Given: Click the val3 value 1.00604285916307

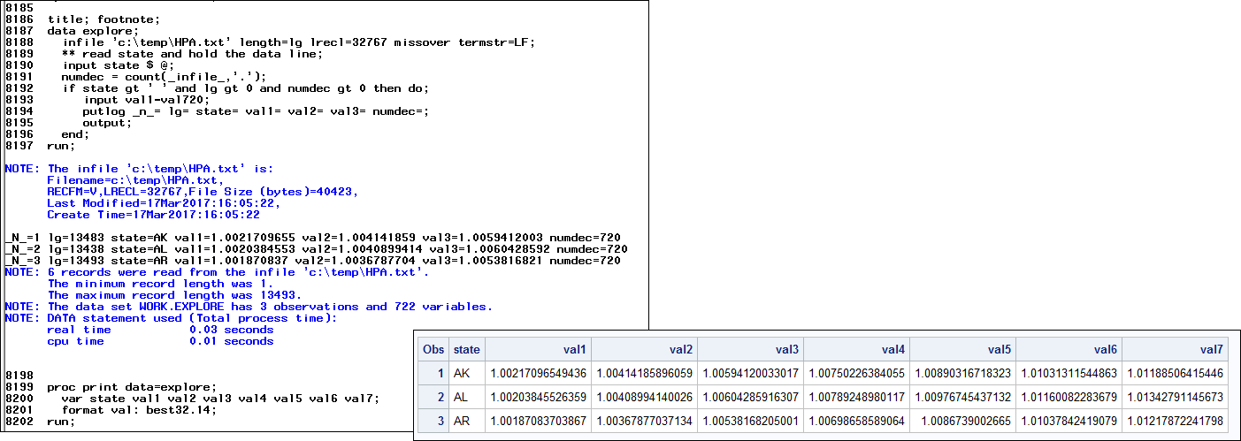Looking at the screenshot, I should pos(752,398).
